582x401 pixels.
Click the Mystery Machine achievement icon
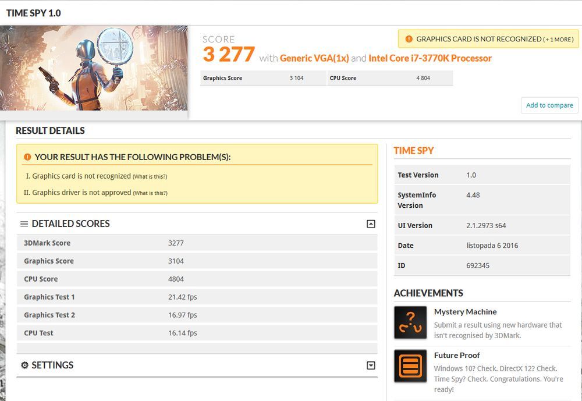coord(410,322)
